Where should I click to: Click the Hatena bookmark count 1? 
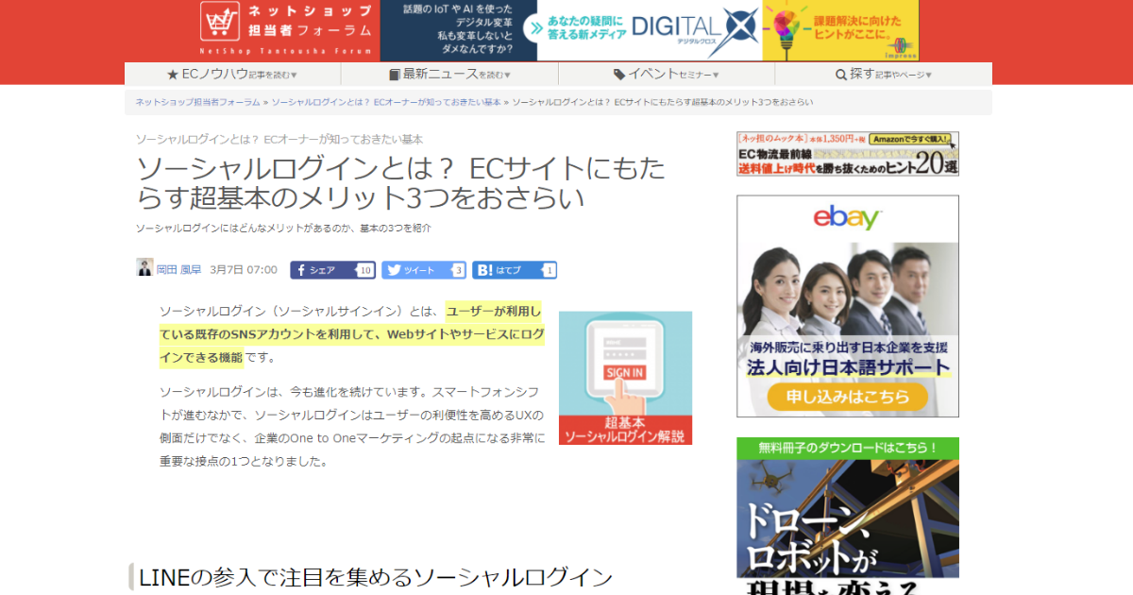coord(549,270)
